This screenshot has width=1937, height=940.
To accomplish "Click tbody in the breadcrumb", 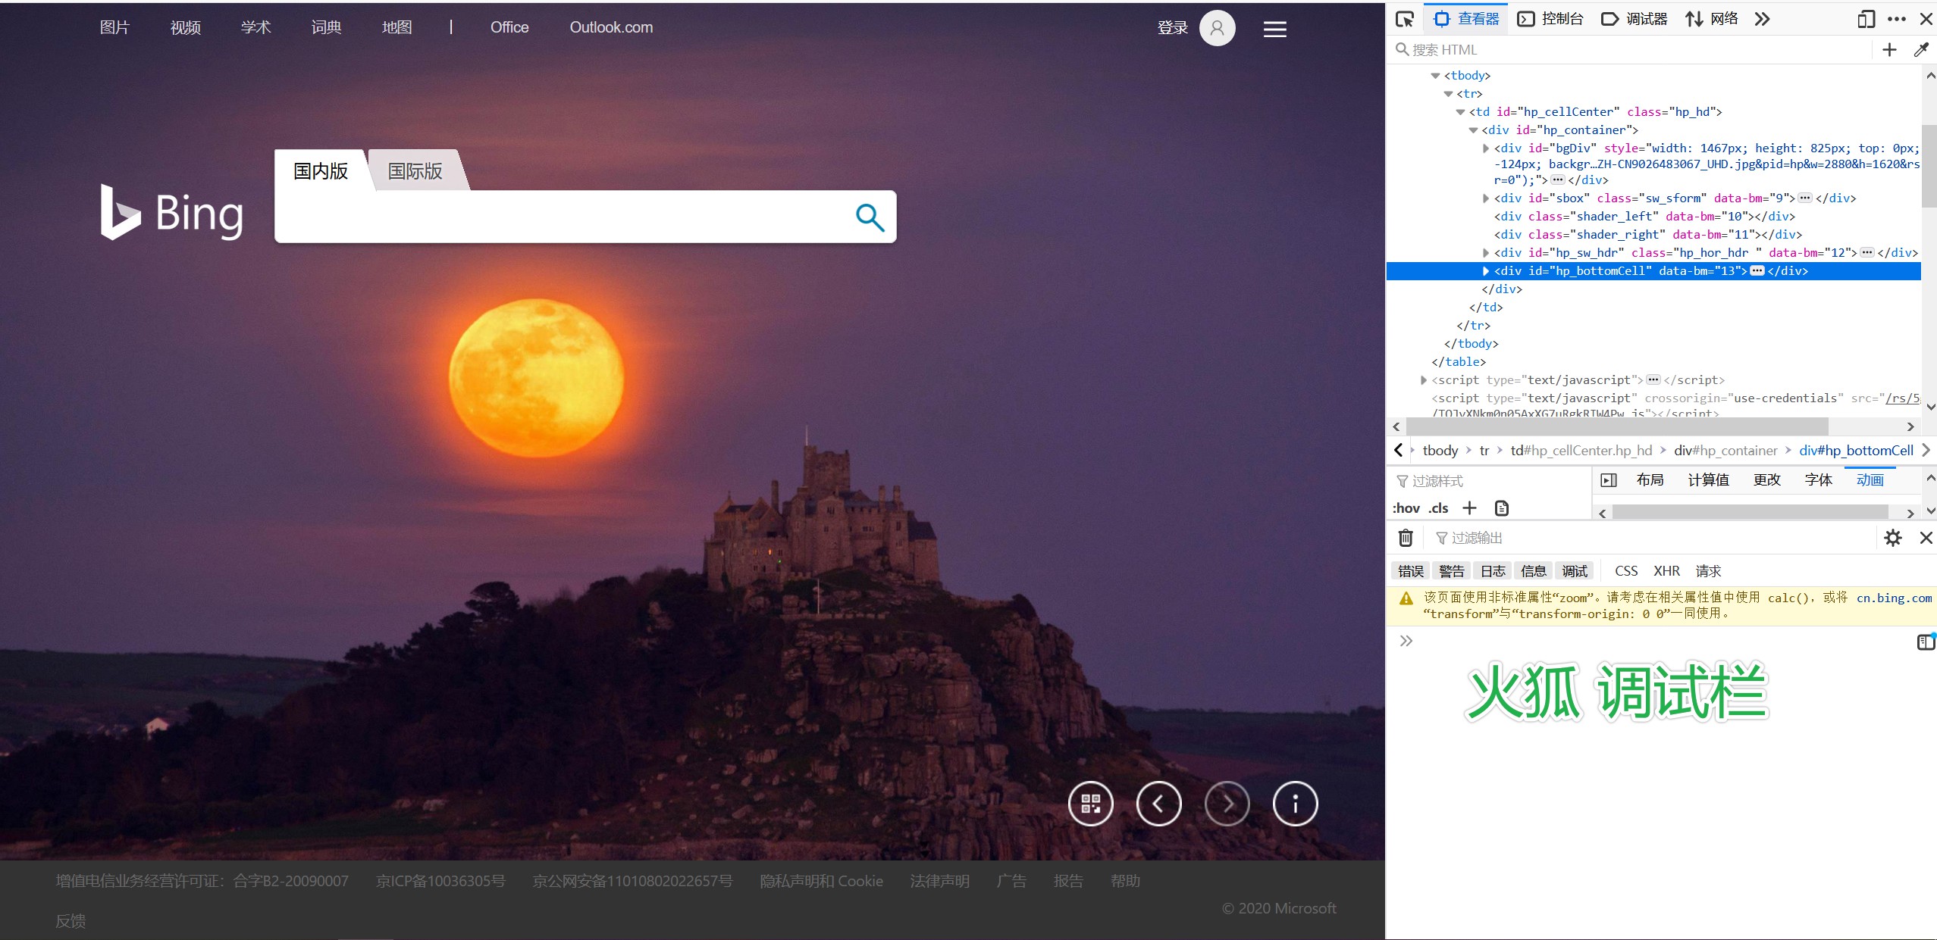I will pyautogui.click(x=1440, y=451).
